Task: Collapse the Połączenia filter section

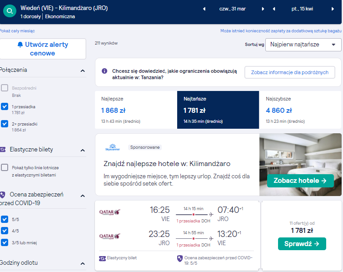Action: click(x=83, y=71)
